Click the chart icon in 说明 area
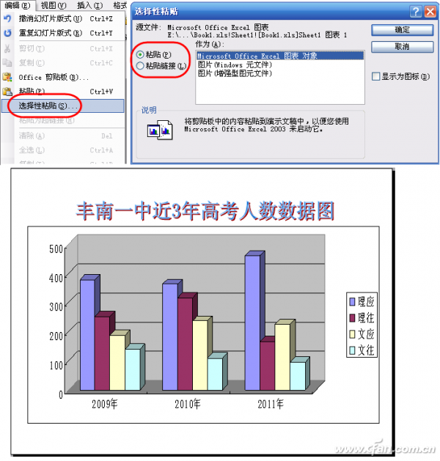This screenshot has width=440, height=461. tap(160, 130)
